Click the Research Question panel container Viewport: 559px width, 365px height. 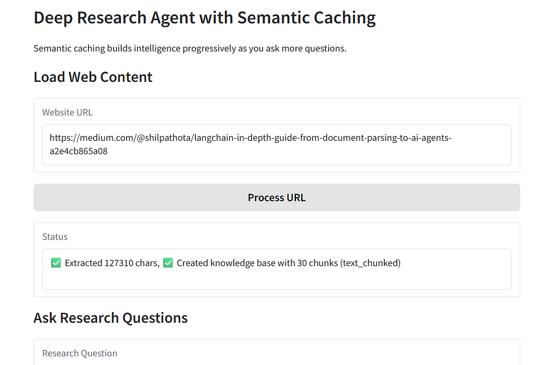(x=277, y=352)
